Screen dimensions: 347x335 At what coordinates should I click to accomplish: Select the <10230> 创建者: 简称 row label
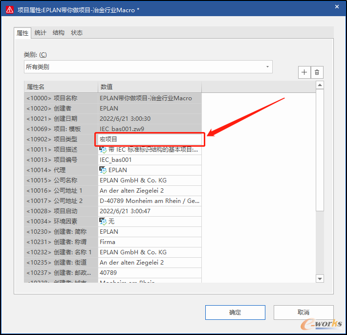(x=61, y=232)
